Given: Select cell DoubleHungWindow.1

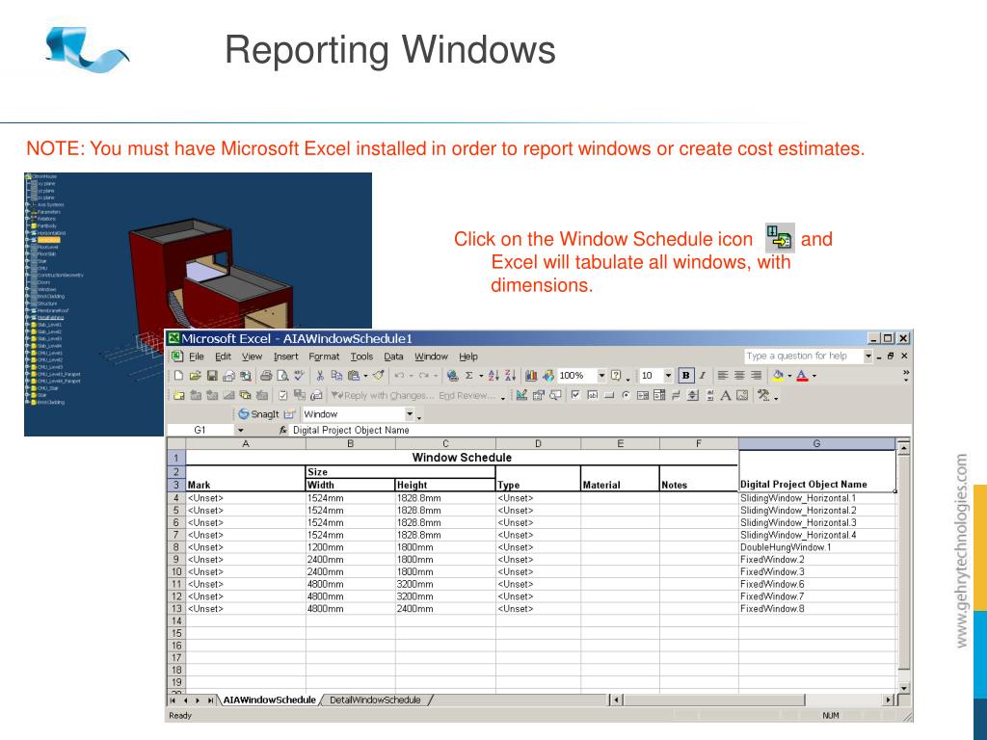Looking at the screenshot, I should point(816,547).
